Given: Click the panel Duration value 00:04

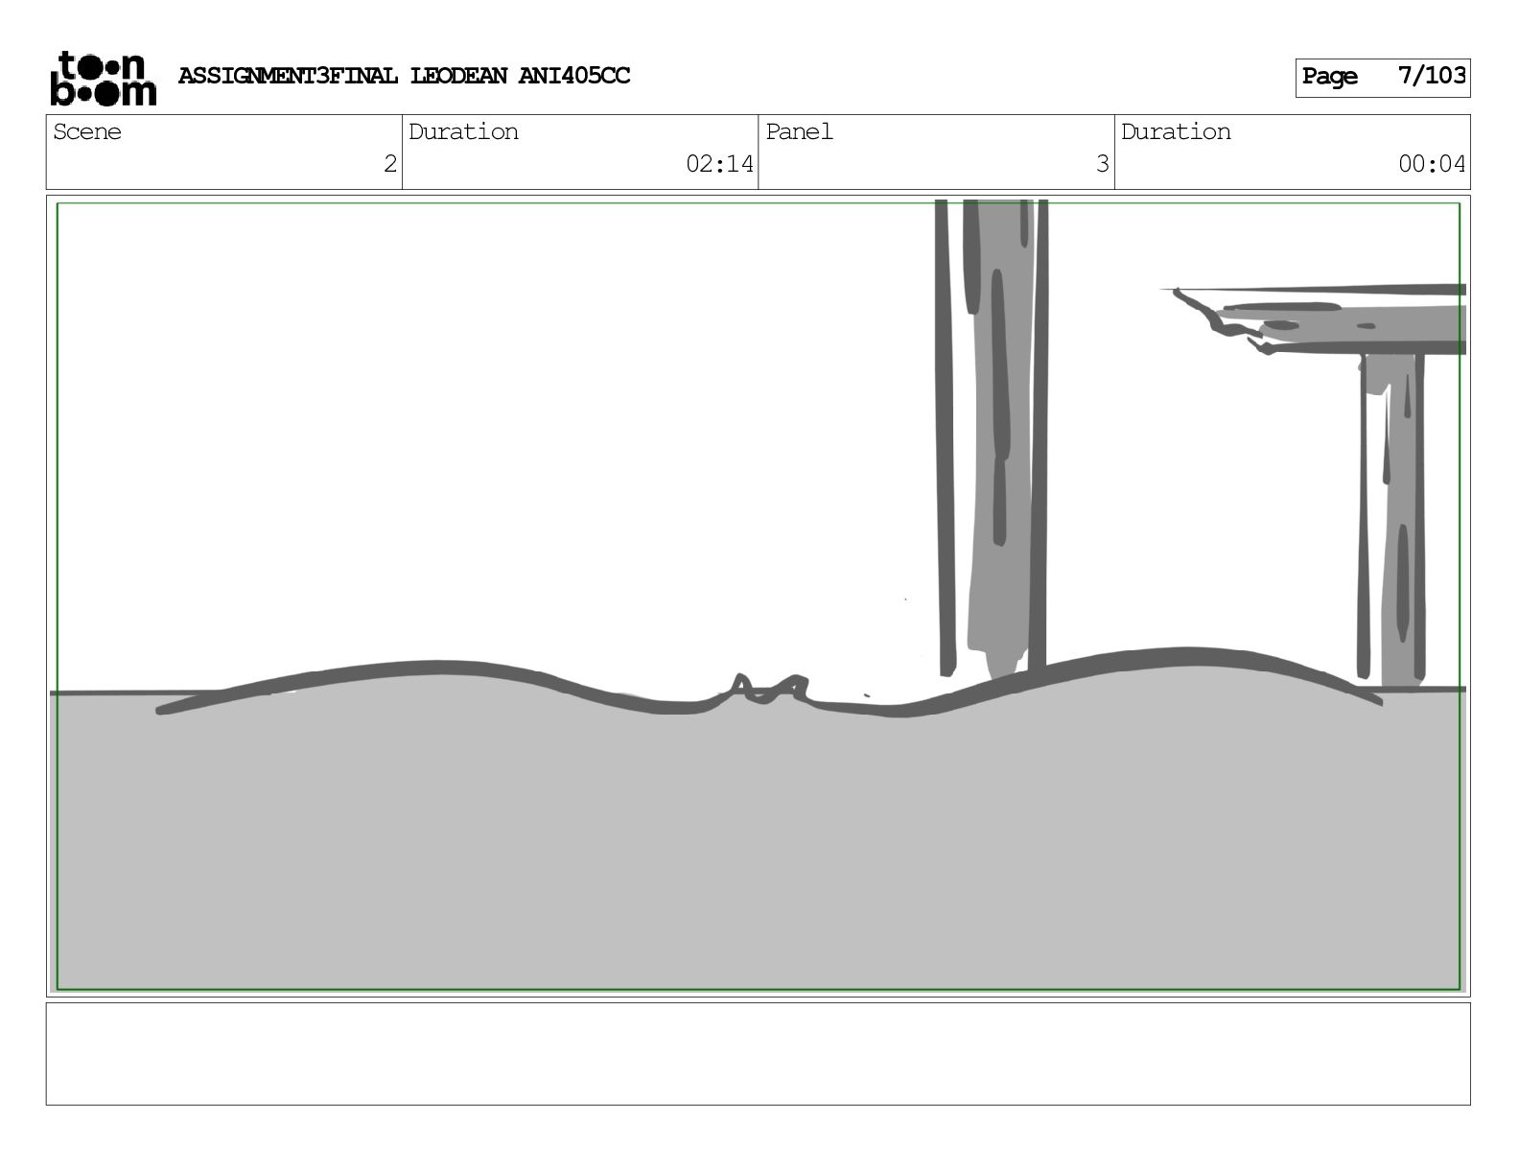Looking at the screenshot, I should click(1432, 164).
